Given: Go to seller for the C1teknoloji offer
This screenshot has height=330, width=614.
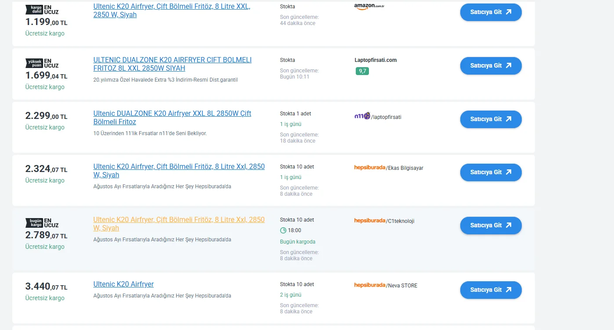Looking at the screenshot, I should pyautogui.click(x=491, y=226).
